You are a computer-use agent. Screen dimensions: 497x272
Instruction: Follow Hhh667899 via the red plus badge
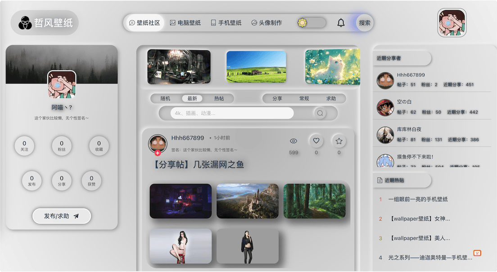click(157, 152)
